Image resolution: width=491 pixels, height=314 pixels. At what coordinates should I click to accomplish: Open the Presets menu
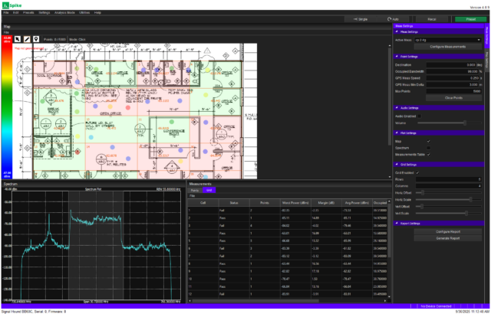pos(28,13)
